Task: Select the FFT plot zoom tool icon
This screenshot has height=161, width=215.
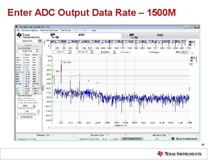Action: (191, 58)
